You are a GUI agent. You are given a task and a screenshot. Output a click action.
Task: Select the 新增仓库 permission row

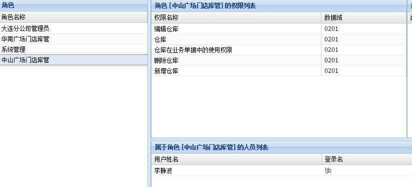[279, 71]
